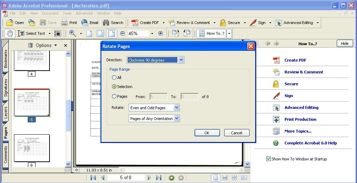Click the Email icon

(84, 23)
